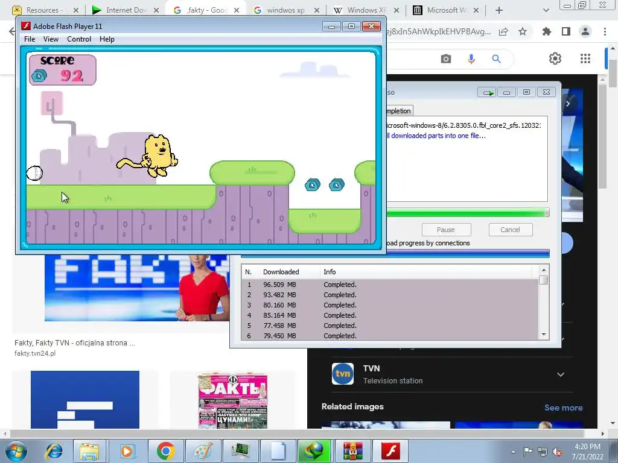Select connection row with 77.458 MB
The image size is (618, 463).
click(x=390, y=325)
